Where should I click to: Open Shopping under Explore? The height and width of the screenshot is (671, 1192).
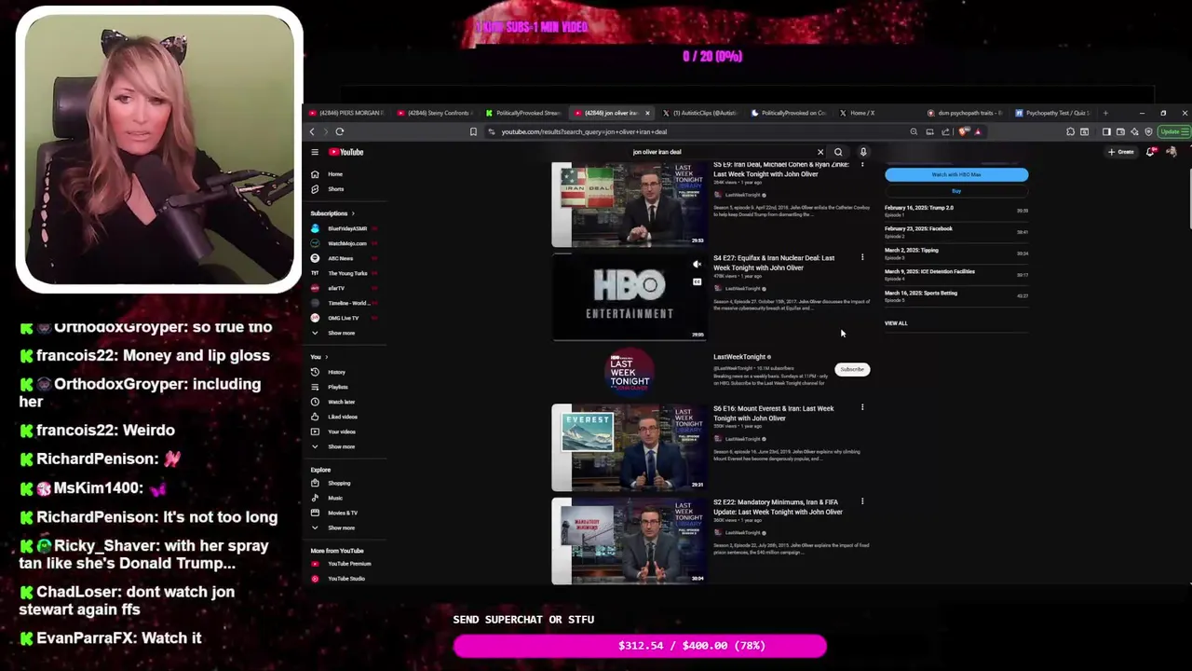(339, 483)
